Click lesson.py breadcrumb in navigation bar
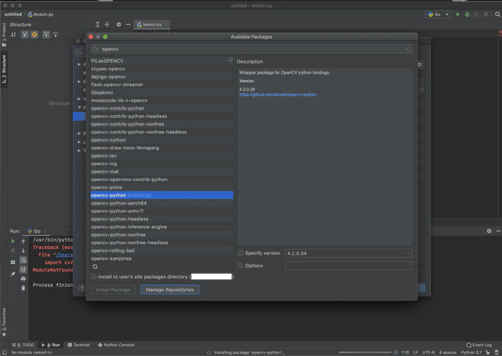 click(41, 14)
